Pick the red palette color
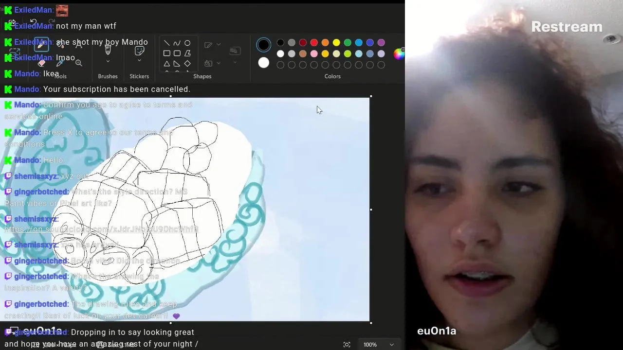Screen dimensions: 623x350 coord(314,43)
